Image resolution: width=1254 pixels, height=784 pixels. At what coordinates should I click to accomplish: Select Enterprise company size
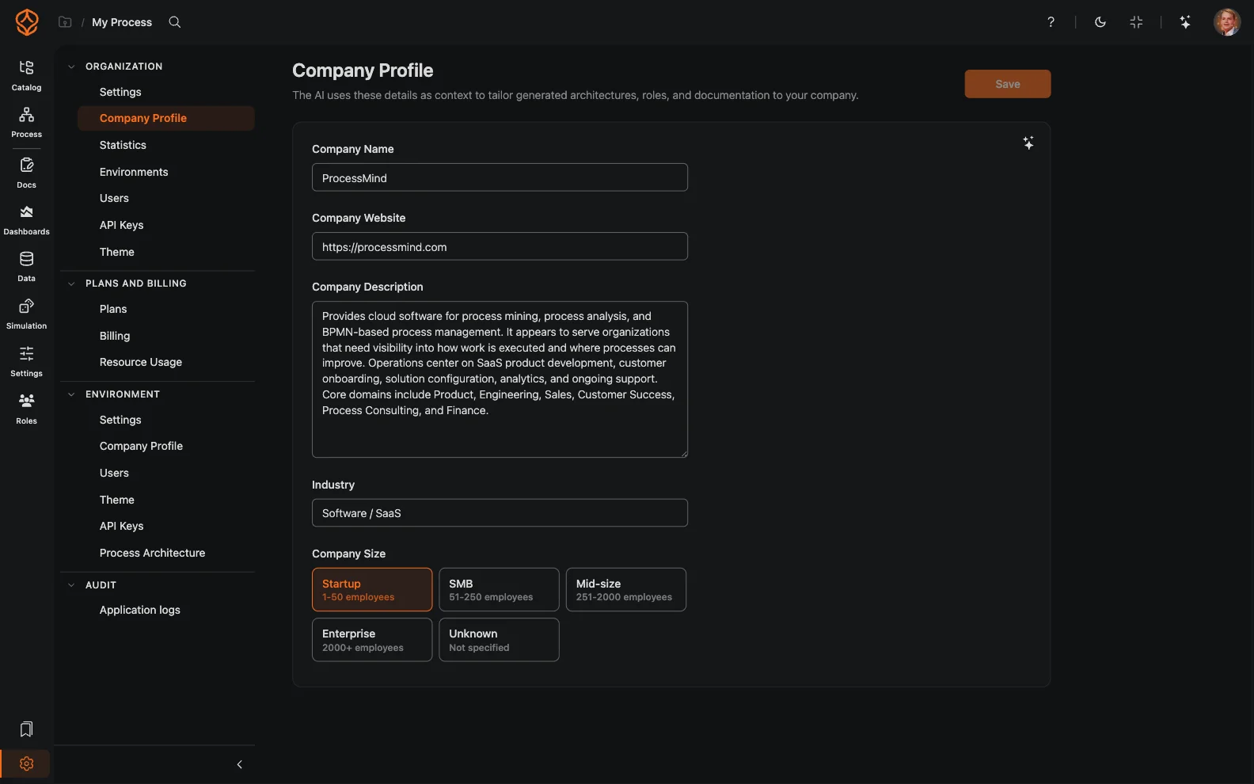click(372, 640)
